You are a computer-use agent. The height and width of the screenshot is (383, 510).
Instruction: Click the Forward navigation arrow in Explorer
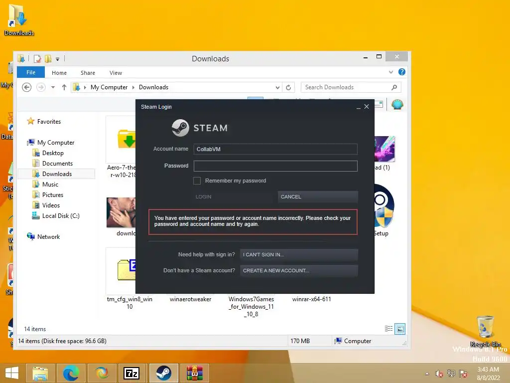click(41, 87)
